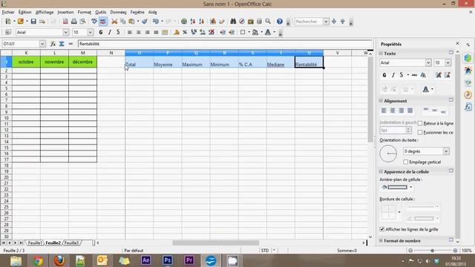Screen dimensions: 475x267
Task: Open the Name Box dropdown arrow
Action: pos(42,44)
